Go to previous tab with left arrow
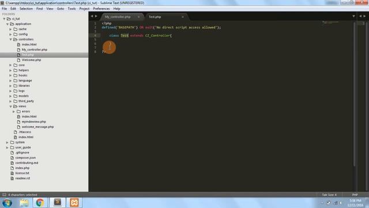The width and height of the screenshot is (369, 208). pos(92,16)
